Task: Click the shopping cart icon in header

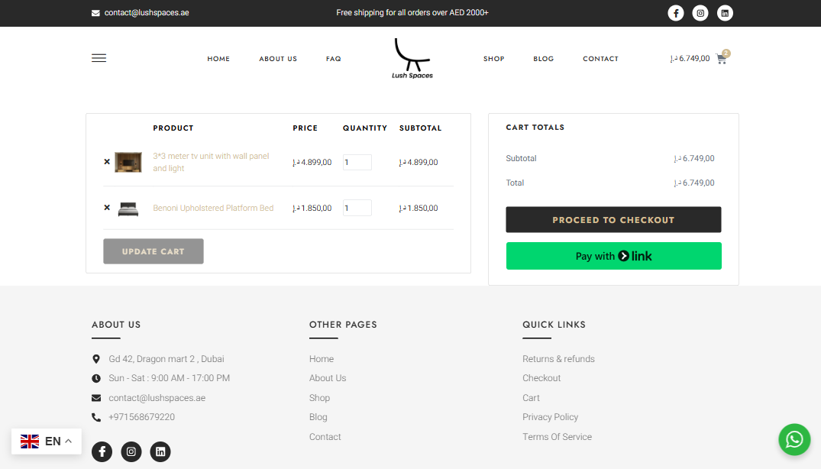Action: pyautogui.click(x=721, y=59)
